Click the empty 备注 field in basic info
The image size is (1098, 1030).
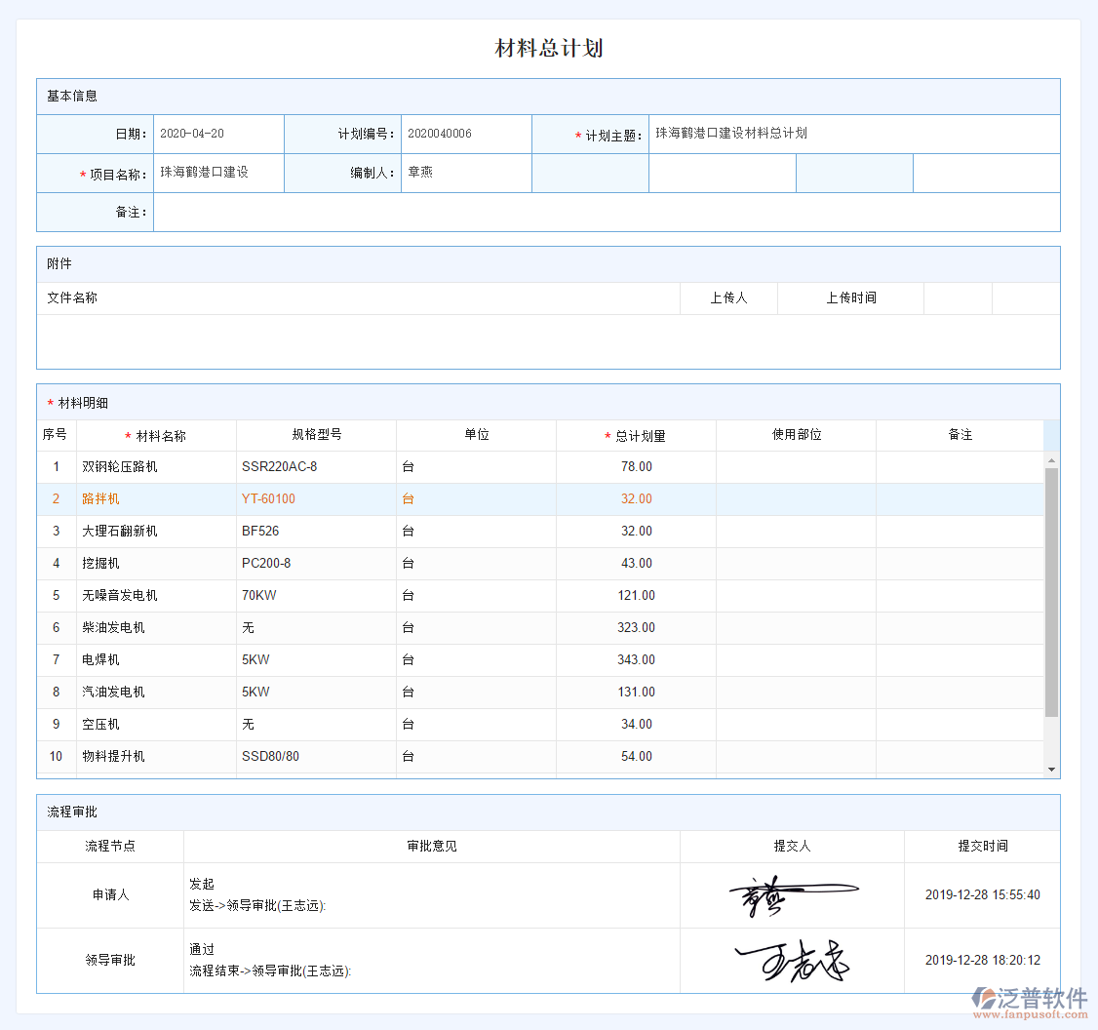pos(606,212)
